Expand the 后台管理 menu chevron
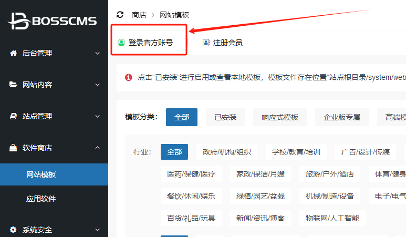The height and width of the screenshot is (237, 406). point(97,53)
